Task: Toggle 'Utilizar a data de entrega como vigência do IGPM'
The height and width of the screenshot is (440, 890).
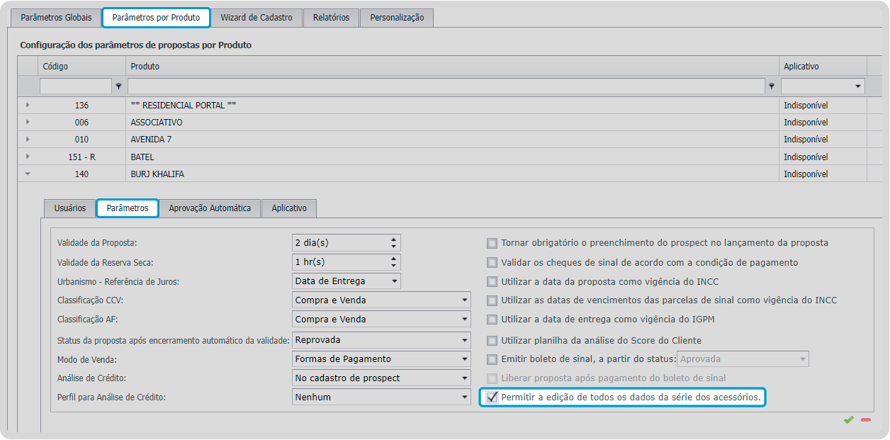Action: [x=492, y=320]
